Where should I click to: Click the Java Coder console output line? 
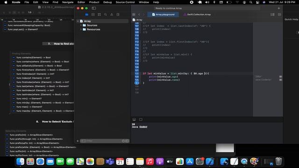pyautogui.click(x=139, y=127)
